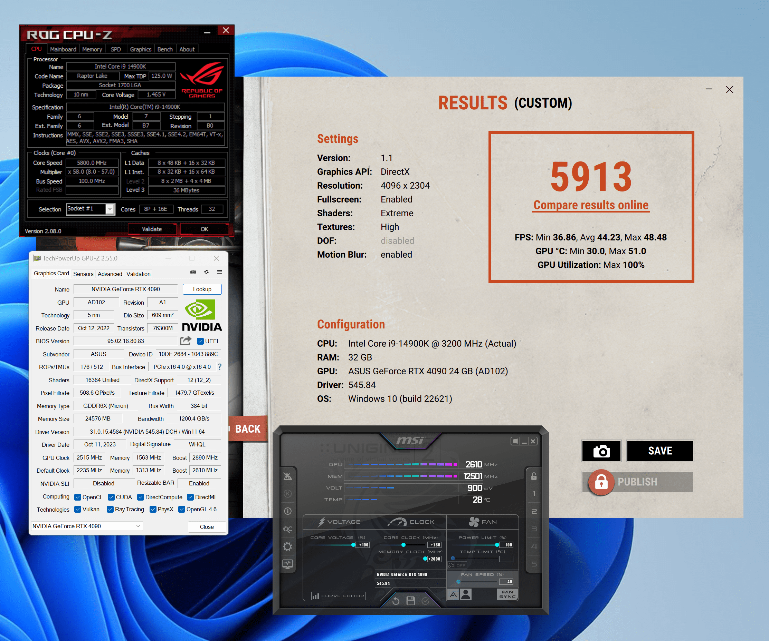Click the Core Clock slider handle

coord(403,545)
